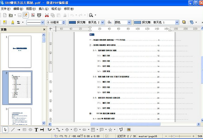
Task: Select page 2 thumbnail
Action: point(20,88)
